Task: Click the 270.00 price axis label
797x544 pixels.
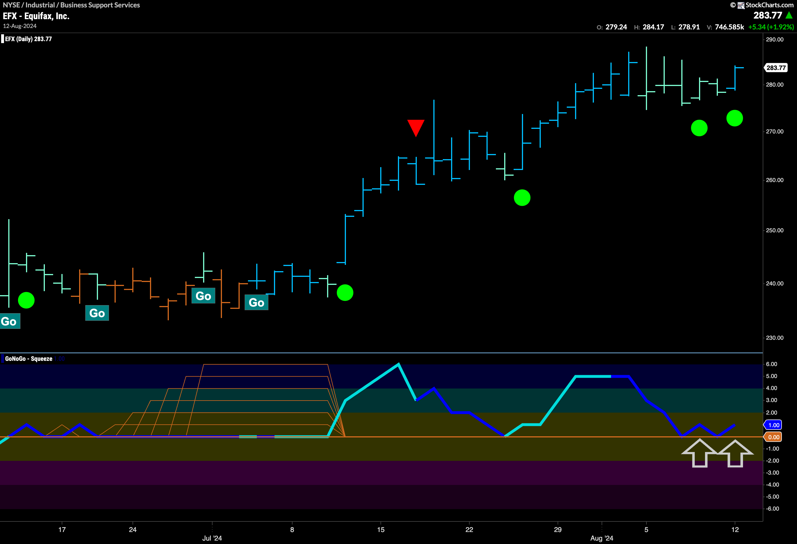Action: (775, 132)
